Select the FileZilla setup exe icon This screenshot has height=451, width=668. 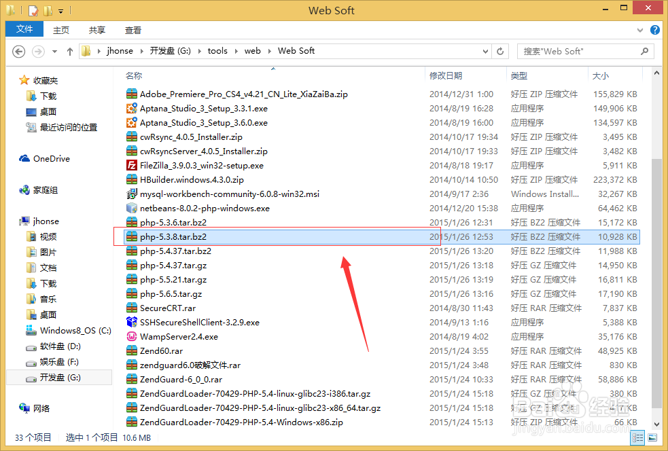tap(132, 165)
